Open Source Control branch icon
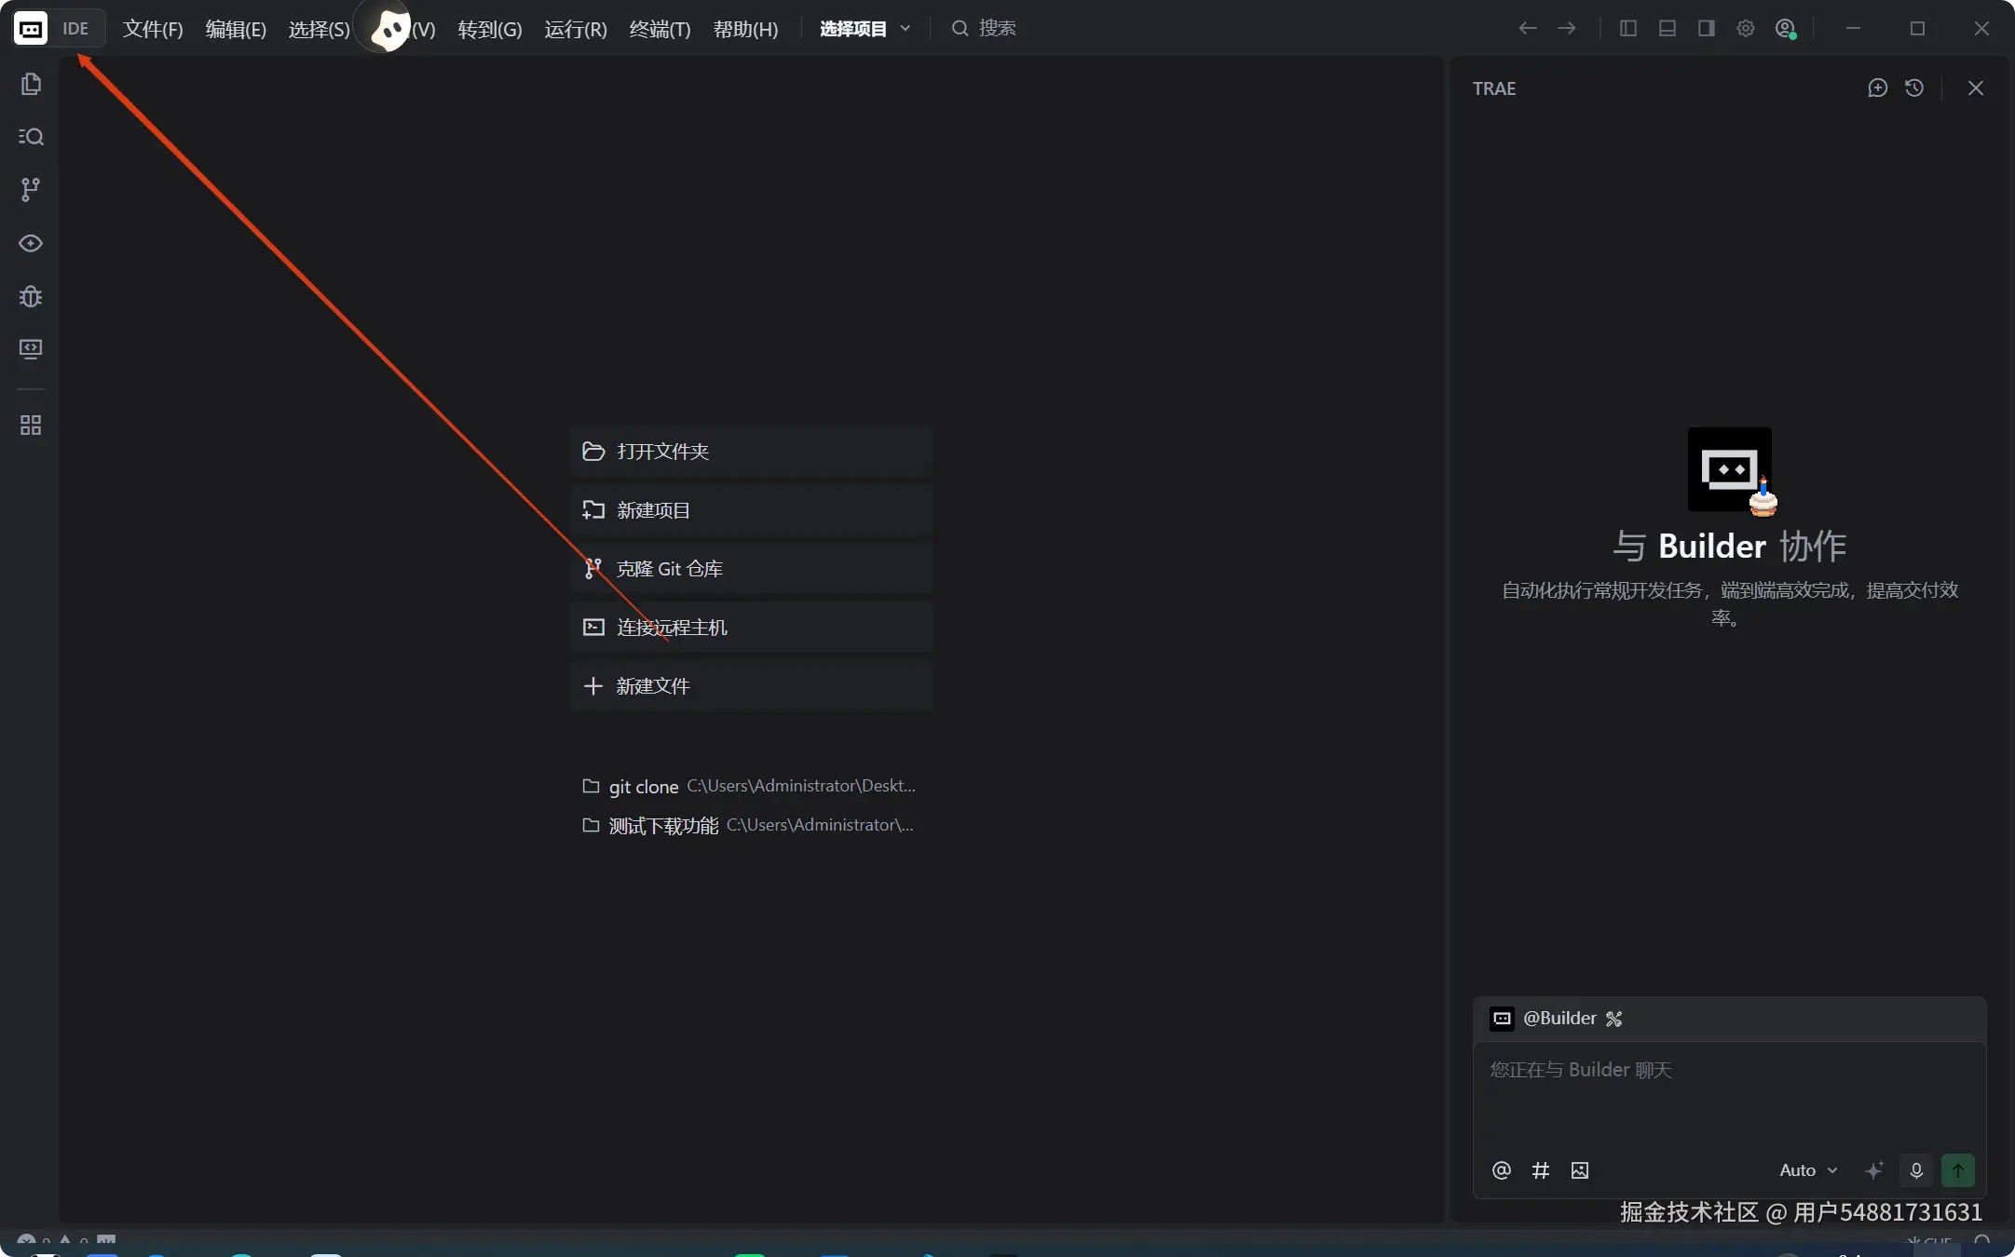The image size is (2015, 1257). pos(31,190)
